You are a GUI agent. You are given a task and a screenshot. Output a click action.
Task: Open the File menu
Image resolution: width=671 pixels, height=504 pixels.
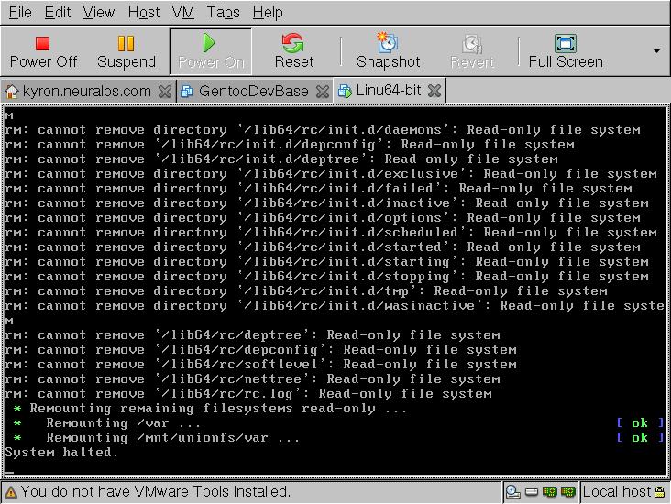coord(19,12)
